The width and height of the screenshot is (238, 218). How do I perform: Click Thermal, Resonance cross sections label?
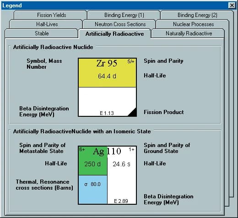(44, 185)
